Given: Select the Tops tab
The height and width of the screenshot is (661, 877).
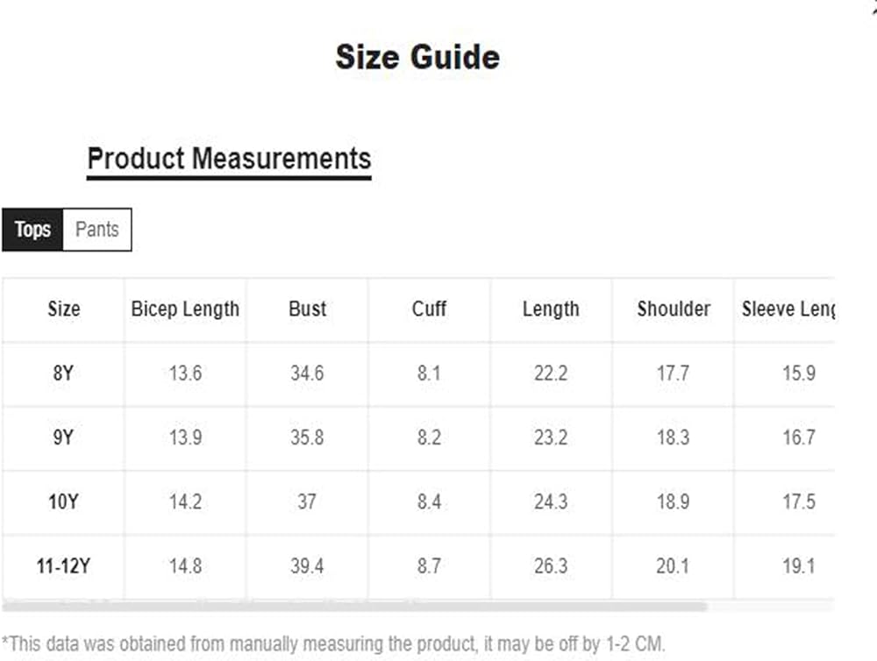Looking at the screenshot, I should [32, 230].
